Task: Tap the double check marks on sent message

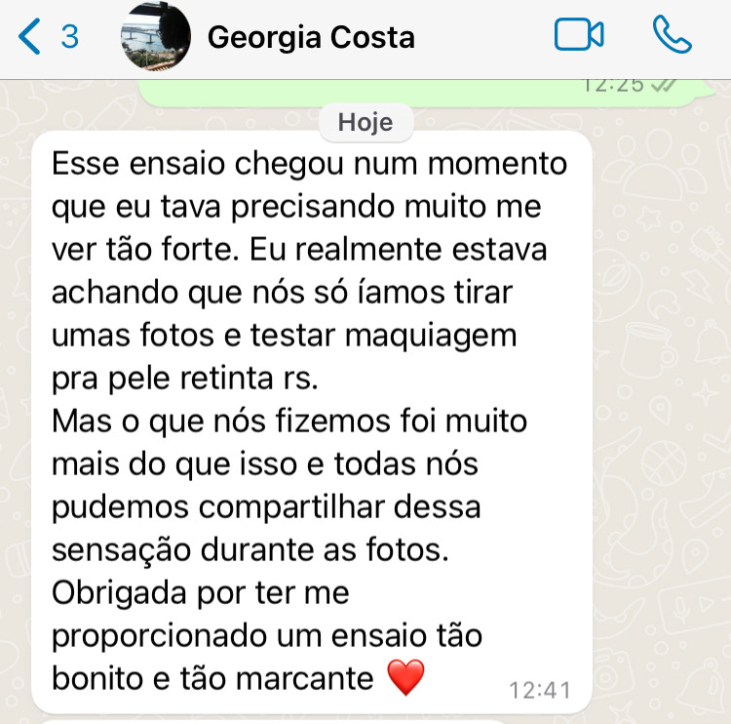Action: click(663, 86)
